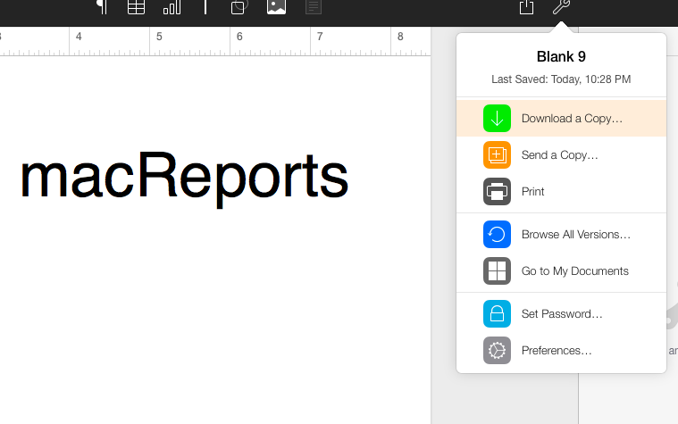
Task: Select Send a Copy… menu entry
Action: (x=561, y=155)
